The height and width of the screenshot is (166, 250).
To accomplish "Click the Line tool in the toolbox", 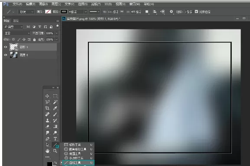I will point(55,145).
